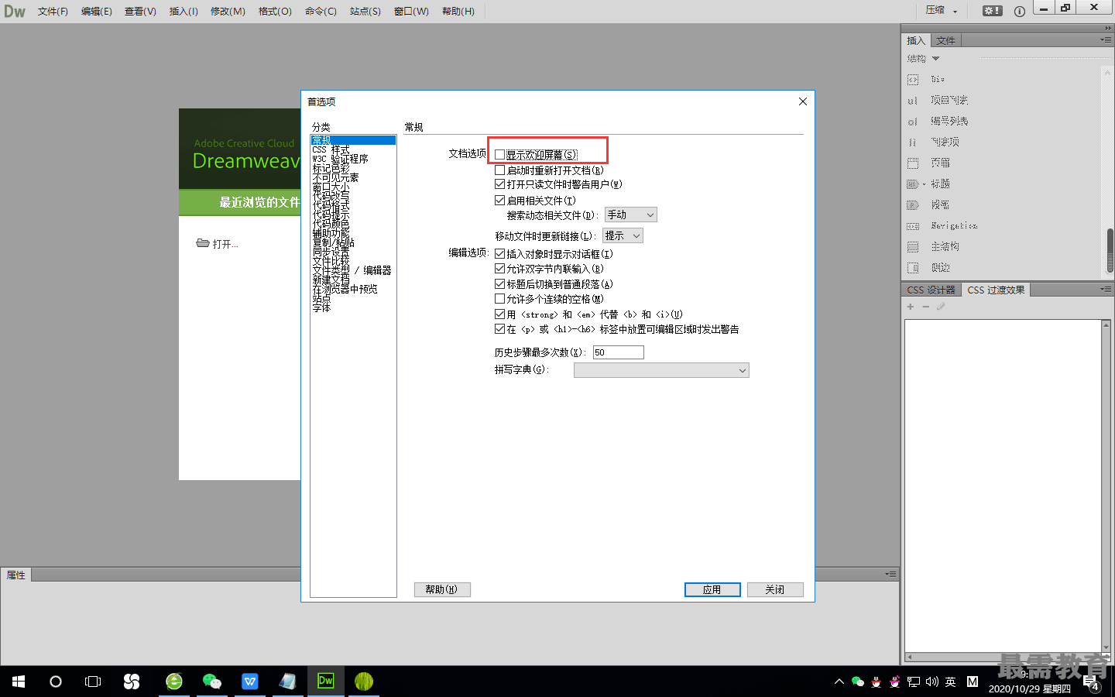Click the 主结构 main insert icon

913,247
